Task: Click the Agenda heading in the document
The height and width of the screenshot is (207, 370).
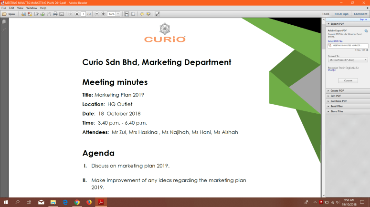Action: (98, 153)
